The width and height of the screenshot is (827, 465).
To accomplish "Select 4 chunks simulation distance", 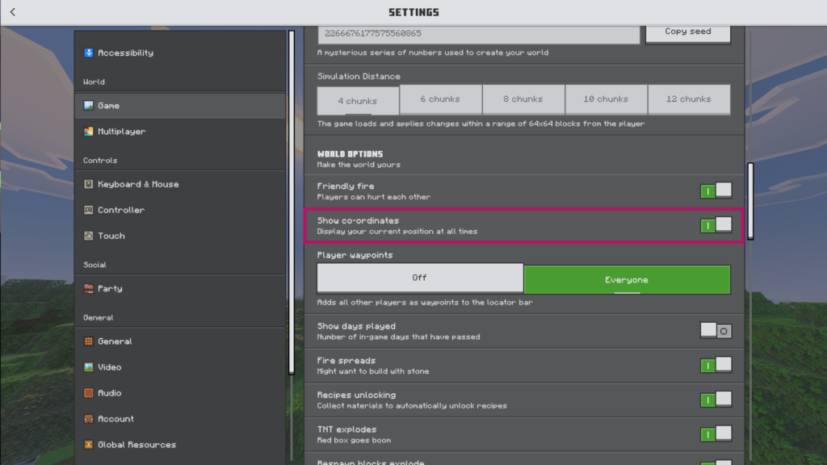I will tap(358, 100).
